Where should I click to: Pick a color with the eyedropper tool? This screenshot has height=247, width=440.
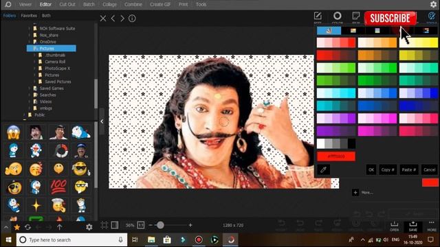[x=323, y=169]
